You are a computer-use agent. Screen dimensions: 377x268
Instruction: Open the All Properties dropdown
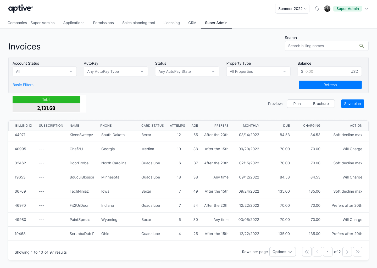pyautogui.click(x=258, y=71)
